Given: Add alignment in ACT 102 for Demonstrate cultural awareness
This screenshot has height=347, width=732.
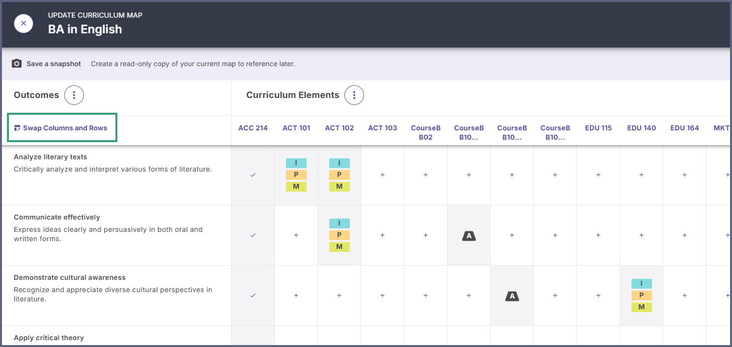Looking at the screenshot, I should point(340,296).
